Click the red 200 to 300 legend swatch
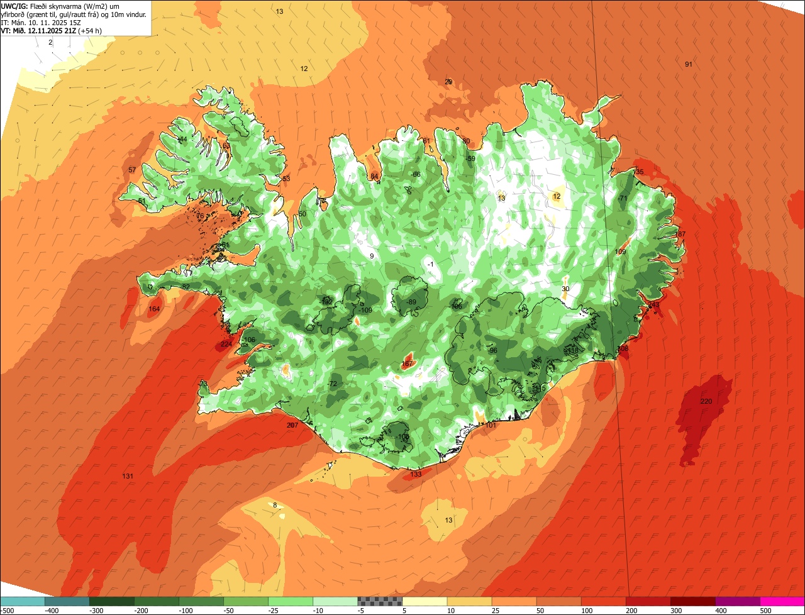 coord(648,601)
